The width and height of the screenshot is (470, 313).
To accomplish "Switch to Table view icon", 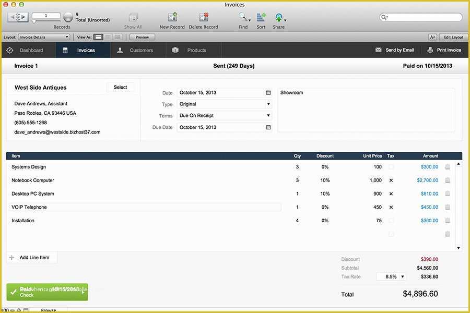I will pos(118,37).
